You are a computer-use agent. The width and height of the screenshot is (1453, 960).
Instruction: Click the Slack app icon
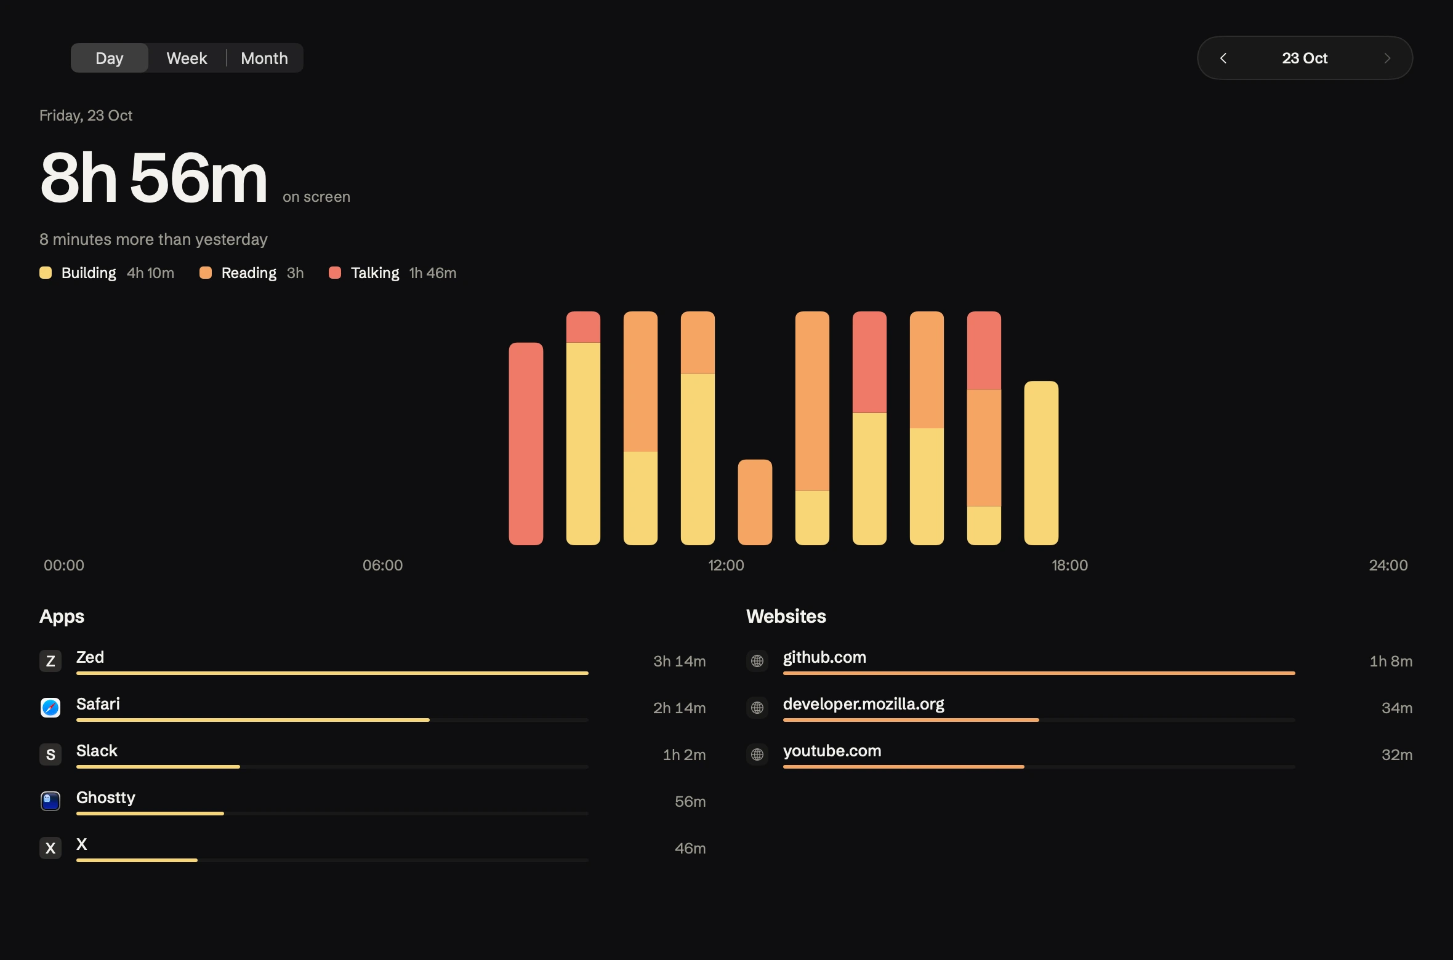coord(50,754)
